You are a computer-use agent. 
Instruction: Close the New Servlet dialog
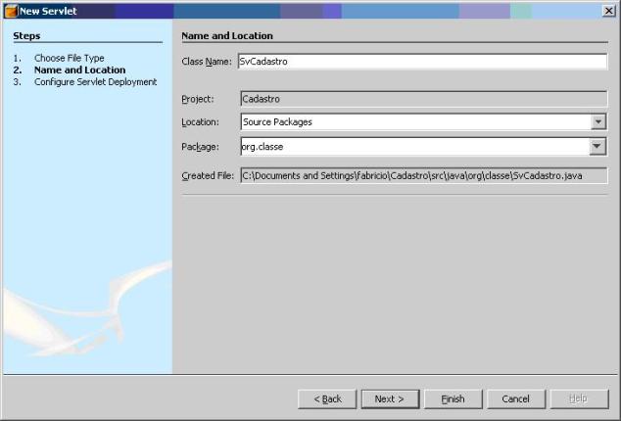click(608, 11)
